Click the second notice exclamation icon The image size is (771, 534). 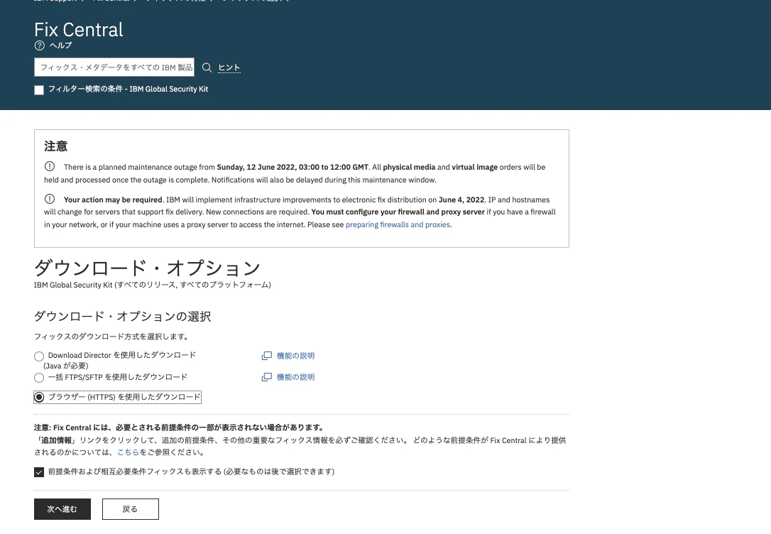click(50, 199)
